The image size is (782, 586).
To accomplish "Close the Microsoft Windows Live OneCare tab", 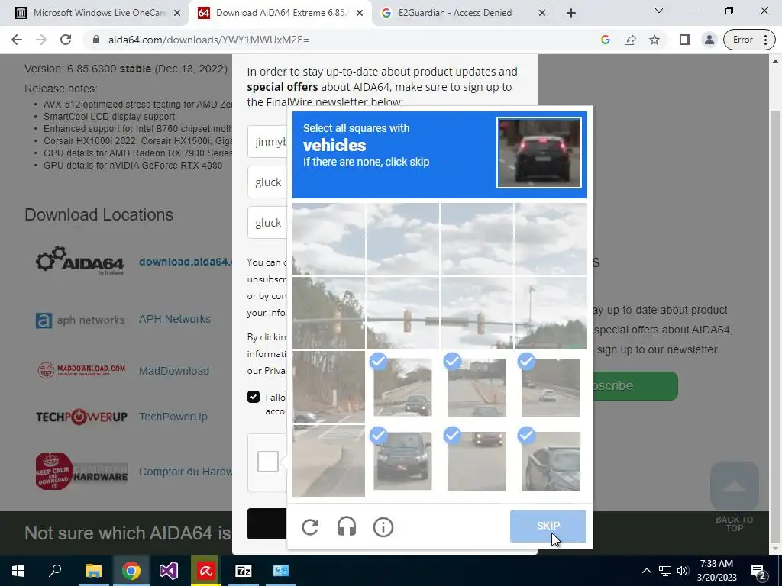I will tap(176, 13).
